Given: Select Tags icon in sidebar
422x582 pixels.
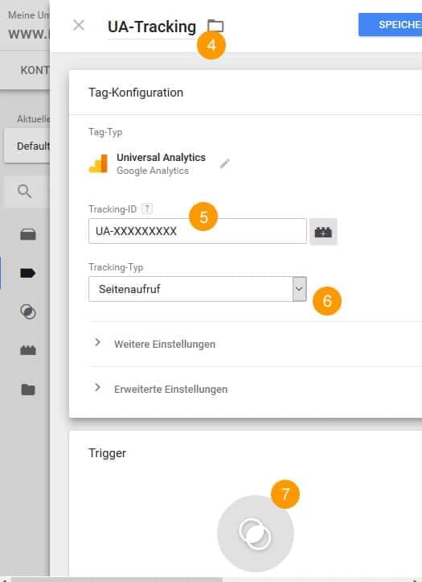Looking at the screenshot, I should (x=28, y=273).
